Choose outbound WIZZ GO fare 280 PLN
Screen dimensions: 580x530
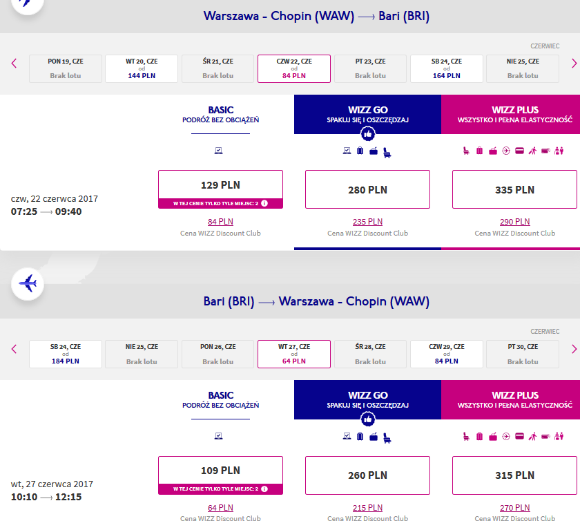coord(367,189)
